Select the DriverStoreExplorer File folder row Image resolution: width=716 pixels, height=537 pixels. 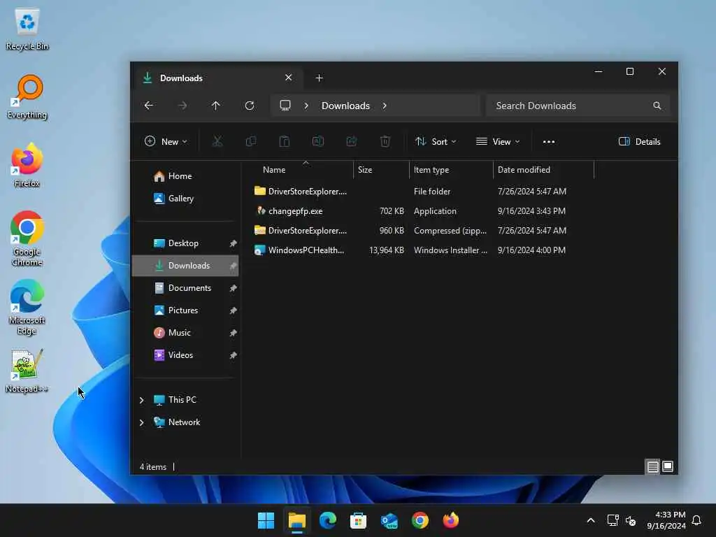point(410,192)
